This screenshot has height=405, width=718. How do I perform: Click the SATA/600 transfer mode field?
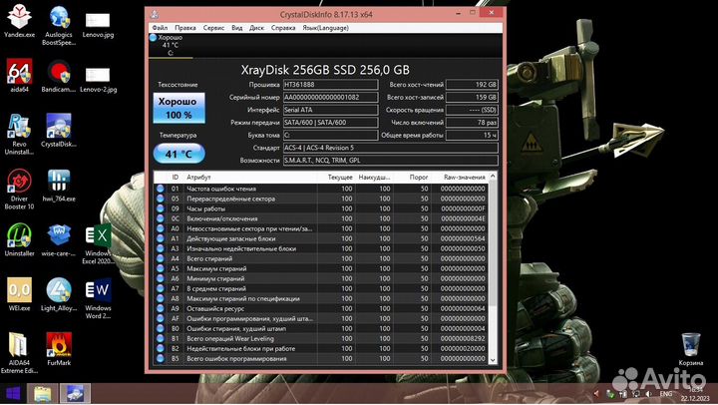point(330,123)
